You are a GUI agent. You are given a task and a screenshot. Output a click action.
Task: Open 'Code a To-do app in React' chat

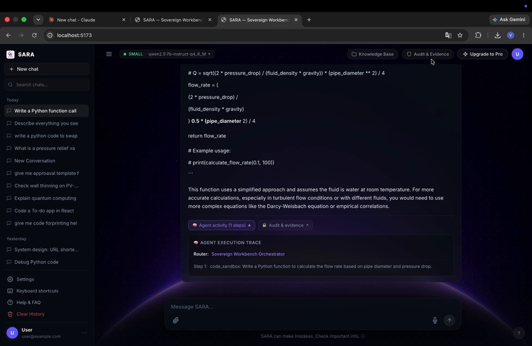click(47, 211)
